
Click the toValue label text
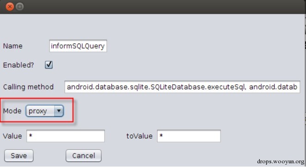139,136
